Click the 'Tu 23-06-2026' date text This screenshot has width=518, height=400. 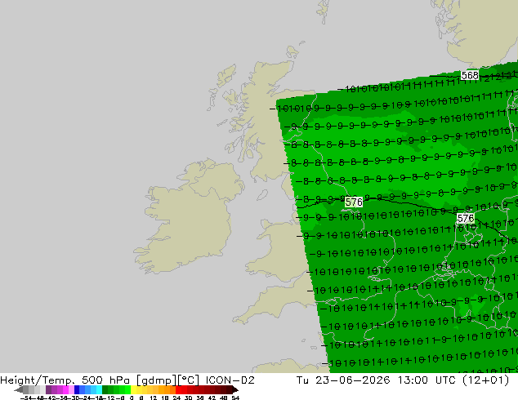343,380
